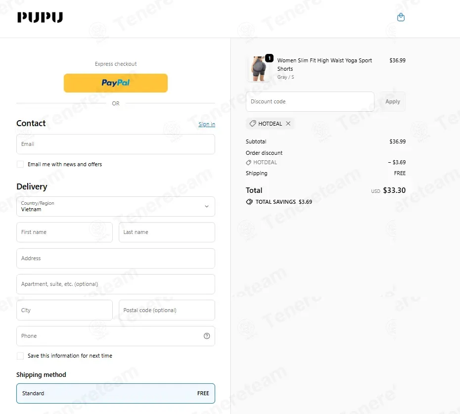The image size is (460, 414).
Task: Click the Total Savings tag icon
Action: pos(249,202)
